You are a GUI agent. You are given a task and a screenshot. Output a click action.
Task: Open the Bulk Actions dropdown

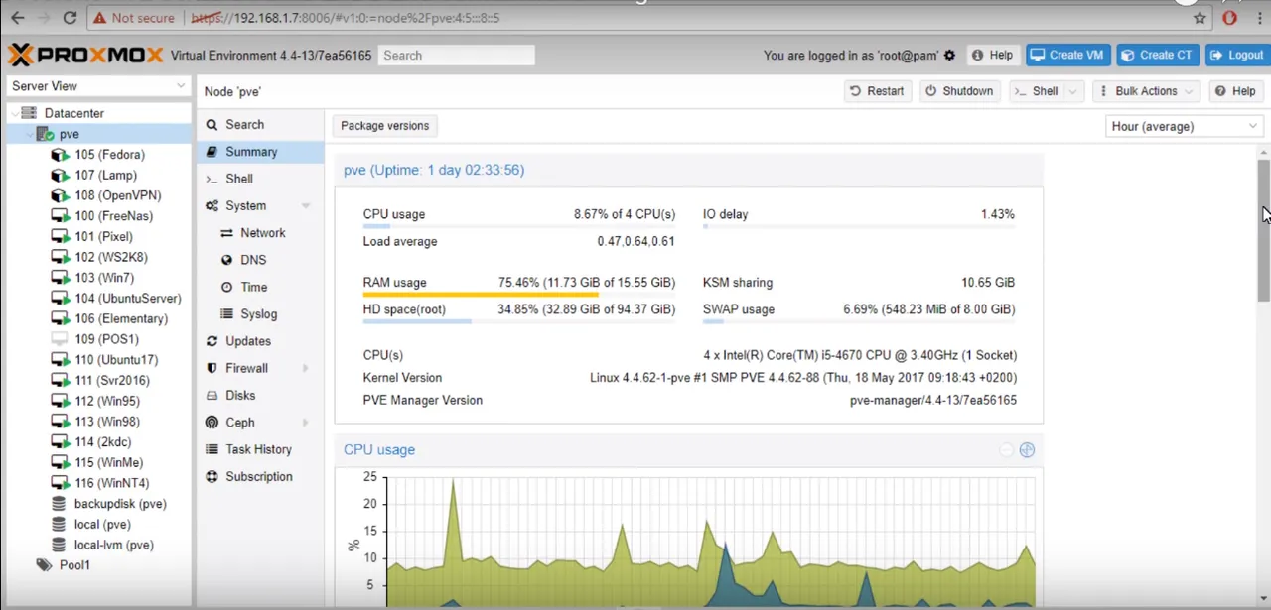(1146, 91)
